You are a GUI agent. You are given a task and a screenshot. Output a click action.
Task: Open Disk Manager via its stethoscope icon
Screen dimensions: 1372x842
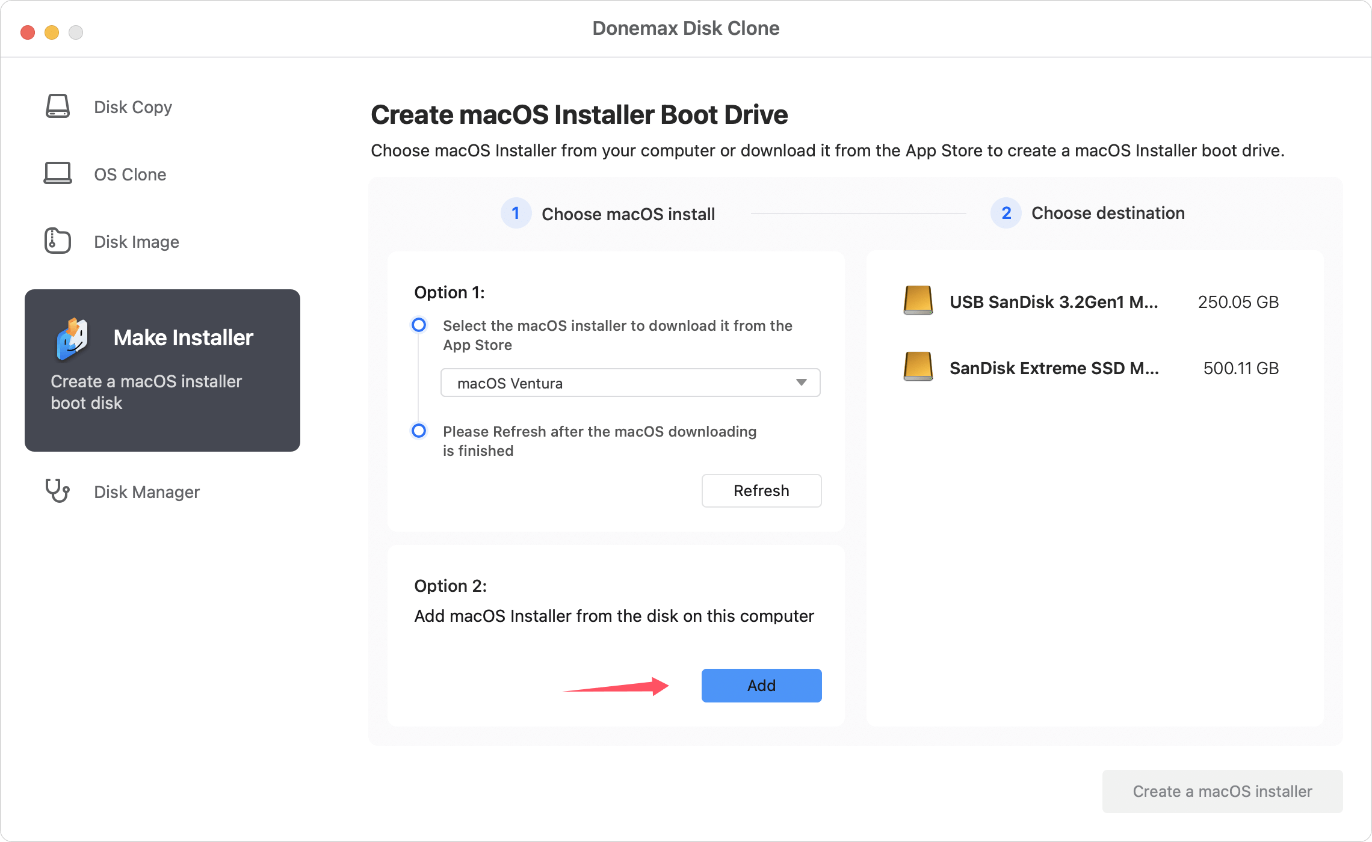57,491
